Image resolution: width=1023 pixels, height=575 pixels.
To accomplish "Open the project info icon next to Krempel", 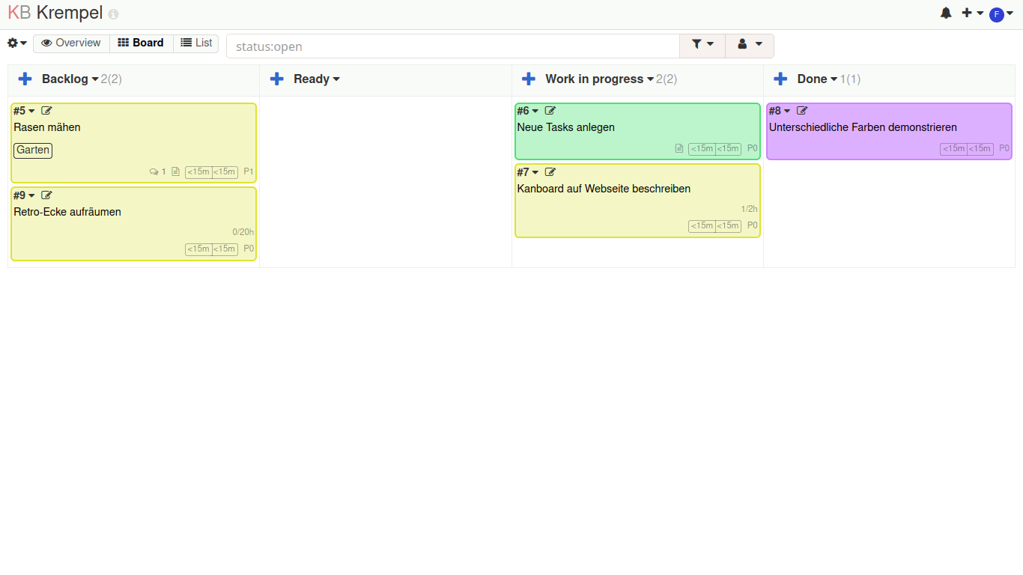I will [x=113, y=14].
